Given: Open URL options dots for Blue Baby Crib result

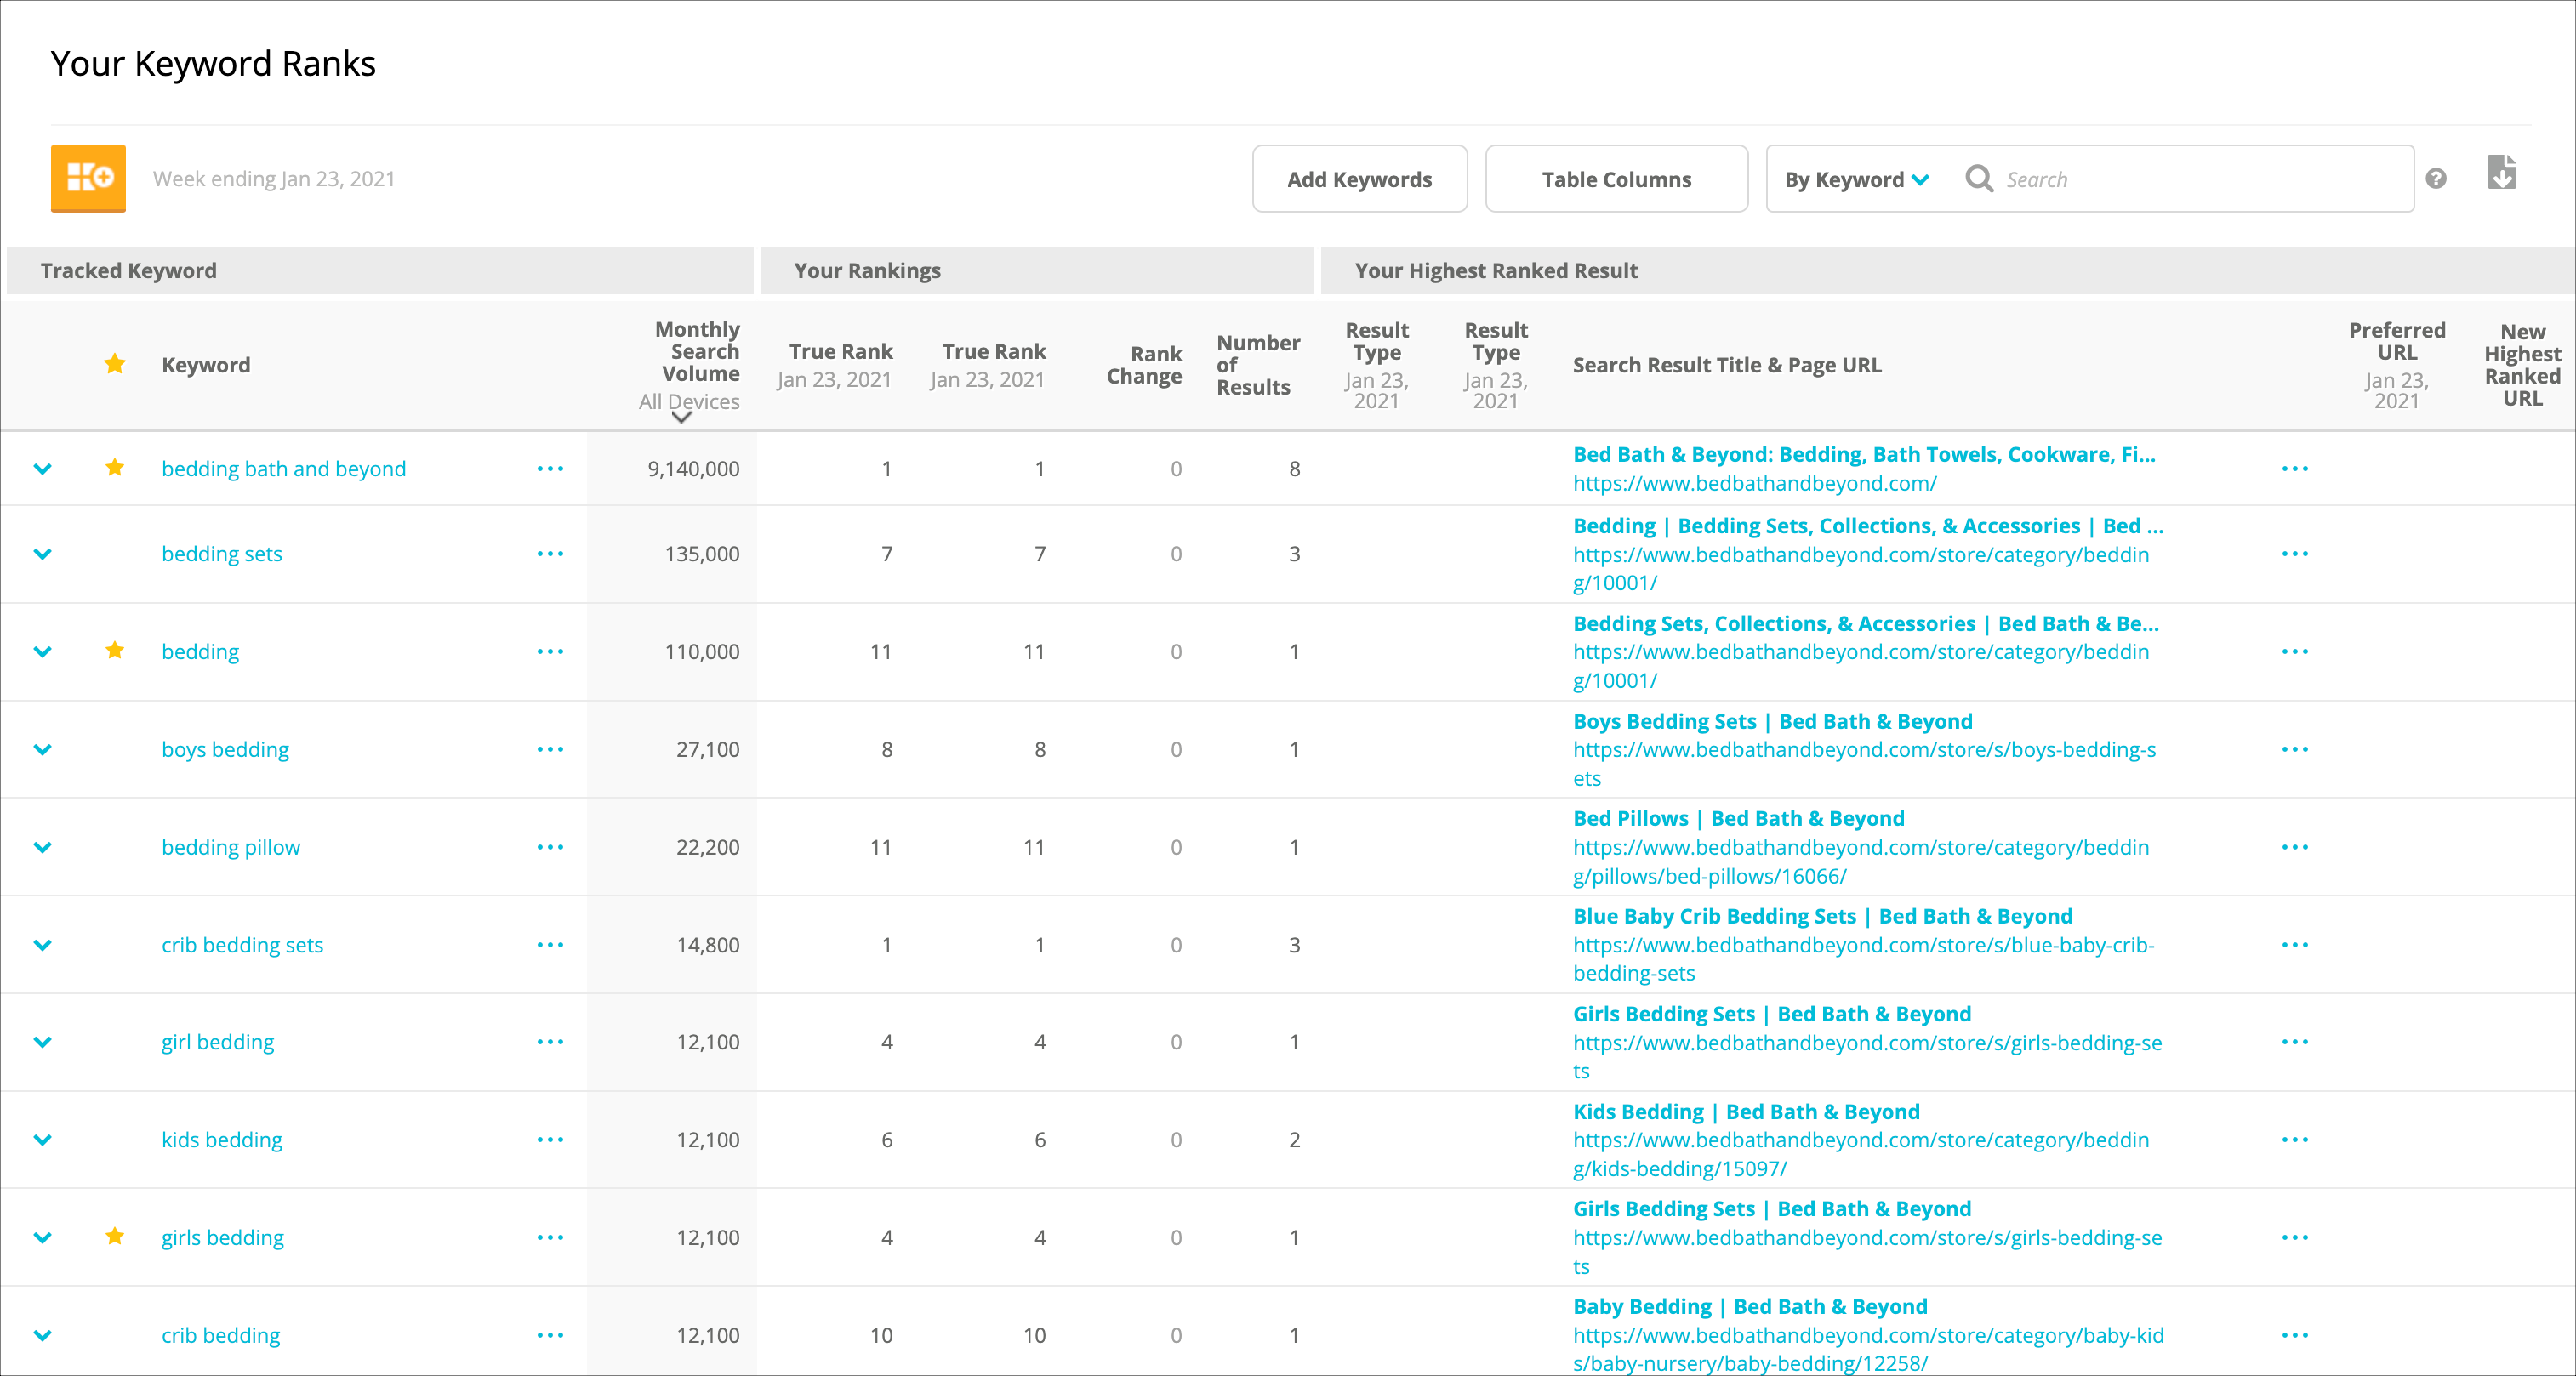Looking at the screenshot, I should pos(2295,945).
